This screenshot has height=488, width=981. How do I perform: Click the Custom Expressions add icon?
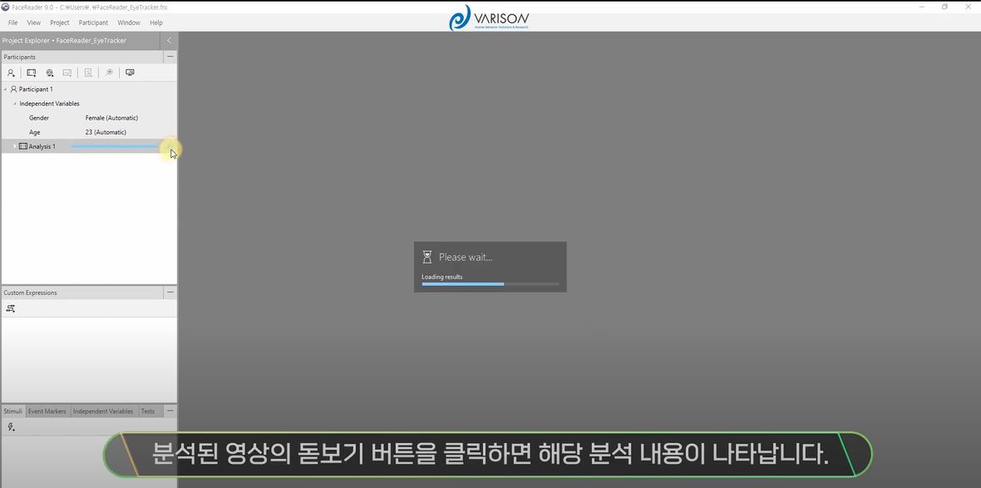[x=11, y=308]
